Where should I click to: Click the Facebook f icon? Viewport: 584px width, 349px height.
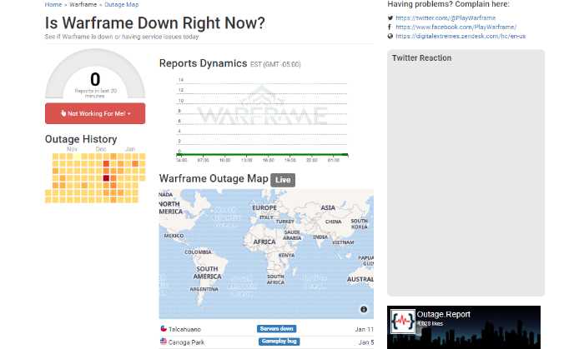coord(390,27)
